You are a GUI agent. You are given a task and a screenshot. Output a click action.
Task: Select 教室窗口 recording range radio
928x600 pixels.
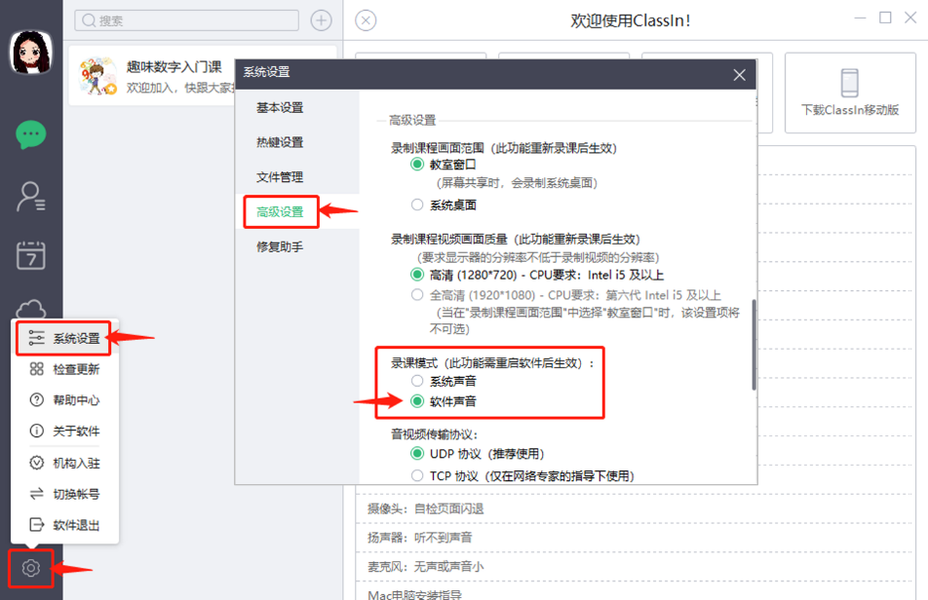point(417,165)
